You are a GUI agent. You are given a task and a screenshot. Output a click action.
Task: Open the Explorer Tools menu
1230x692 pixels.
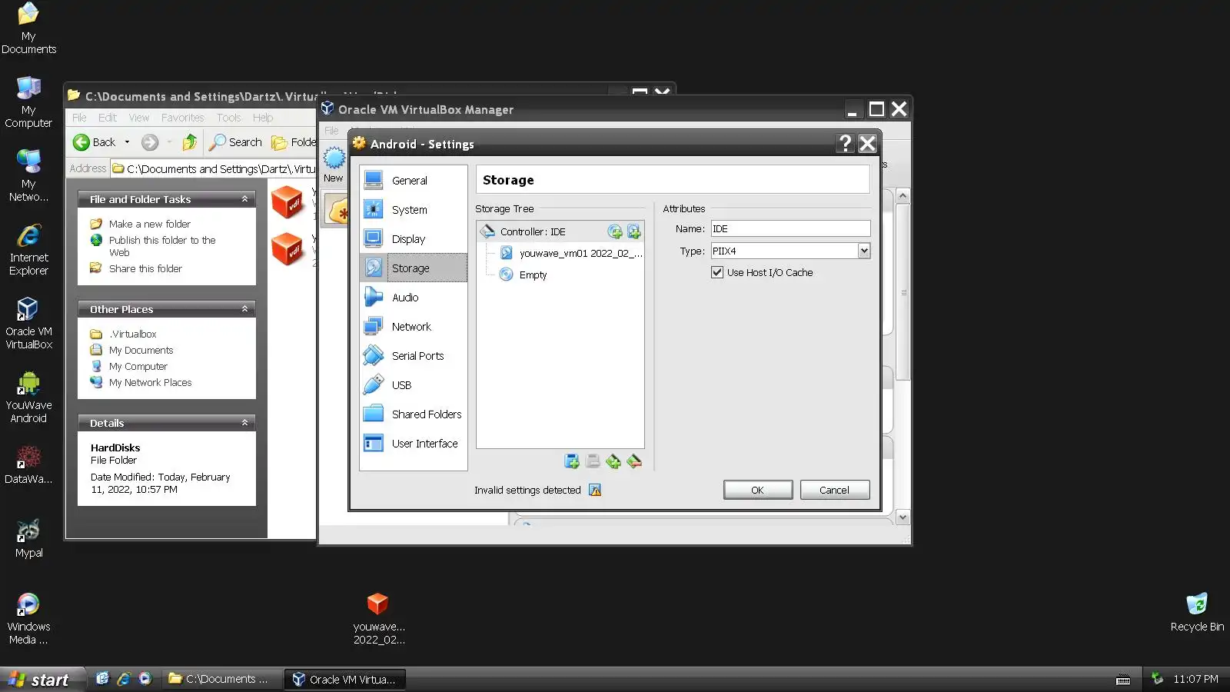click(x=228, y=118)
